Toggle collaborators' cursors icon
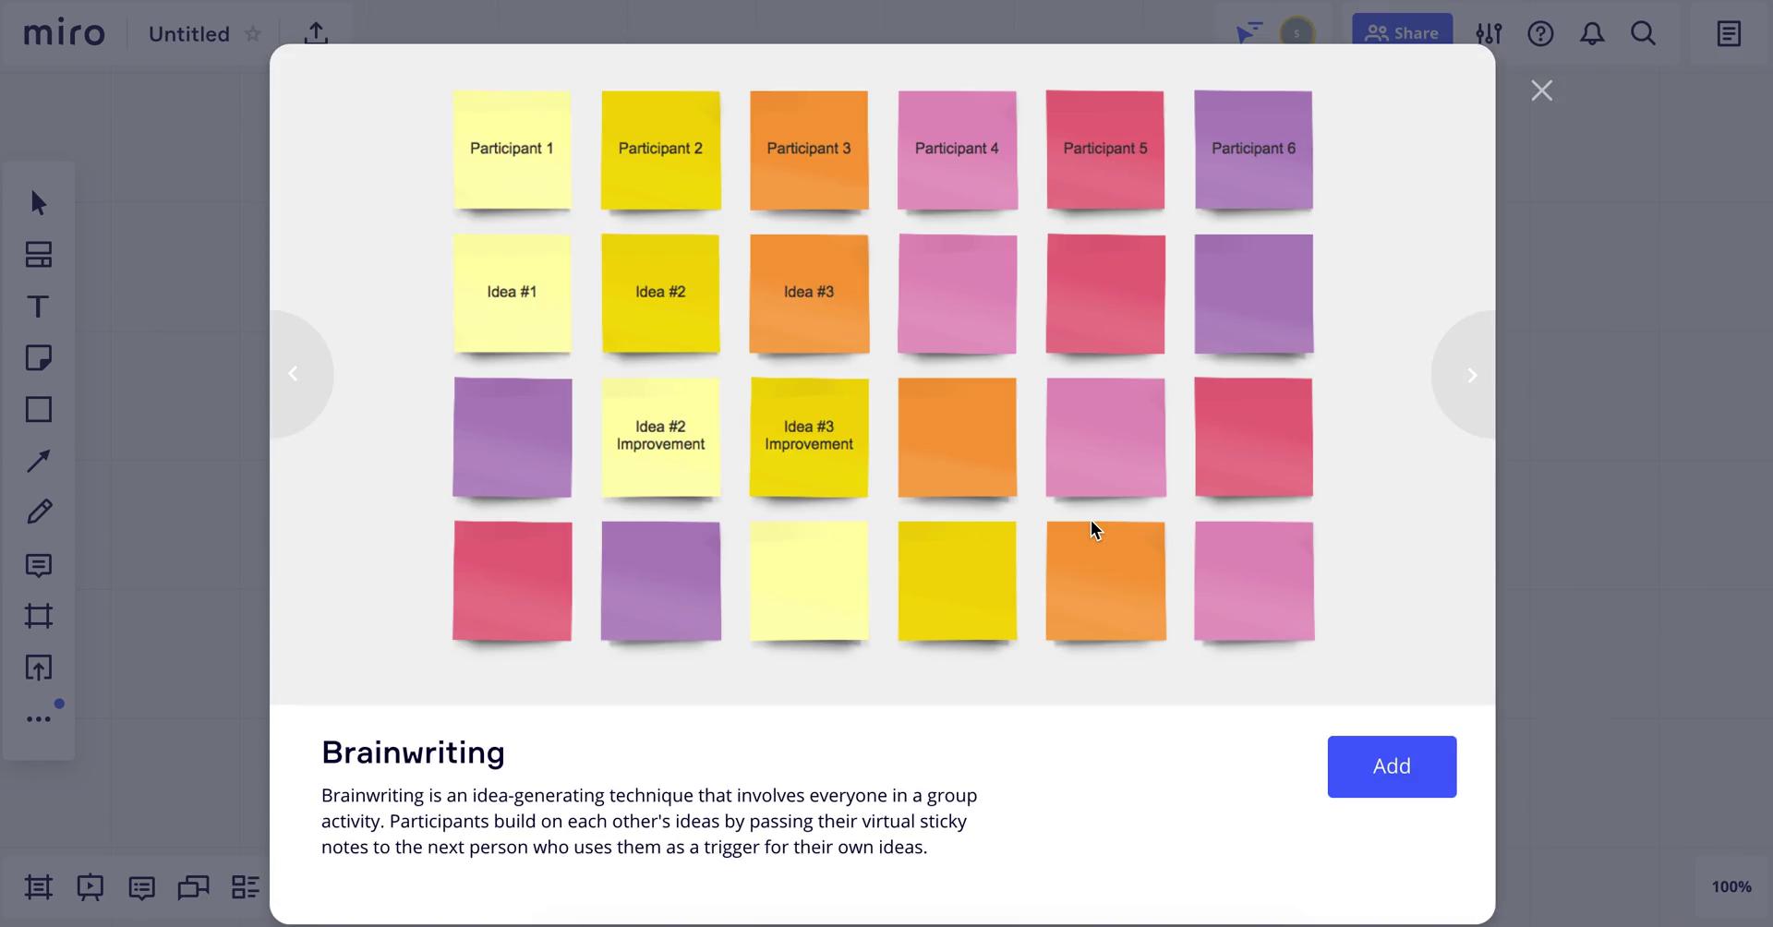This screenshot has height=927, width=1773. [x=1248, y=33]
